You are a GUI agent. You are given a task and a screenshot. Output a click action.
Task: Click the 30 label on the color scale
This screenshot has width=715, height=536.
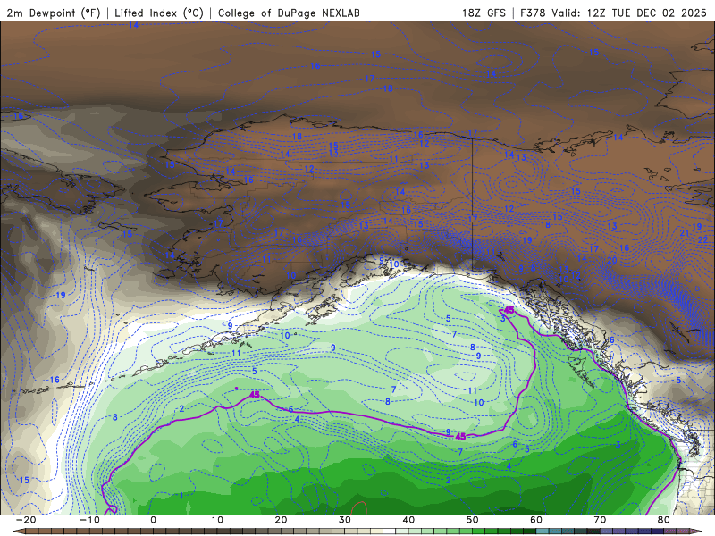coord(345,520)
